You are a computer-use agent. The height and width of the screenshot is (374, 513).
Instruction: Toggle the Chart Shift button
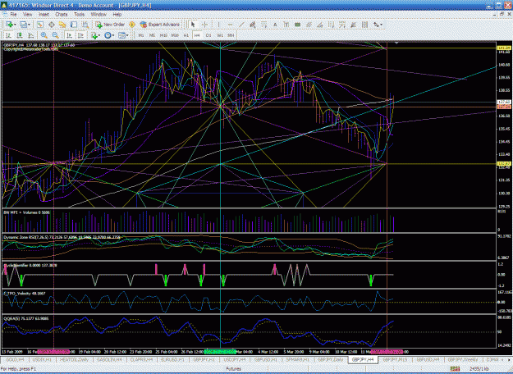tap(80, 35)
